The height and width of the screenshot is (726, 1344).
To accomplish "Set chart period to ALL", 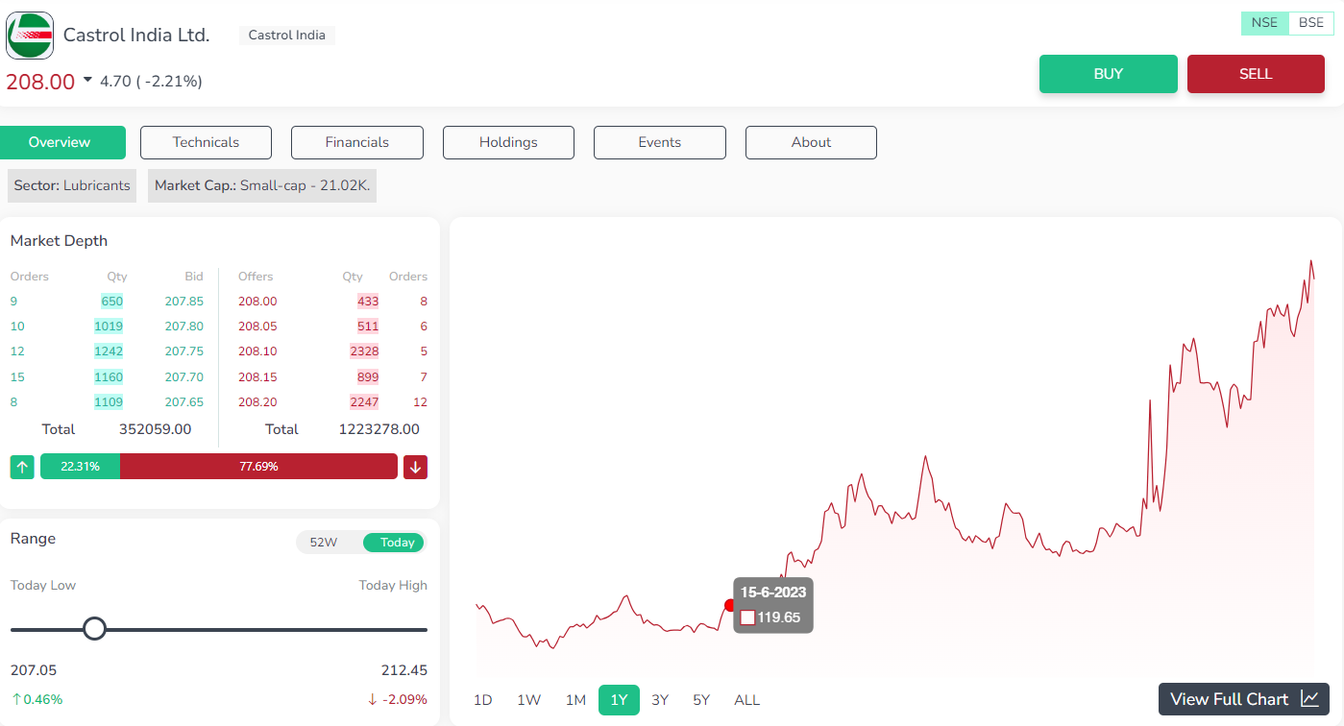I will coord(746,700).
